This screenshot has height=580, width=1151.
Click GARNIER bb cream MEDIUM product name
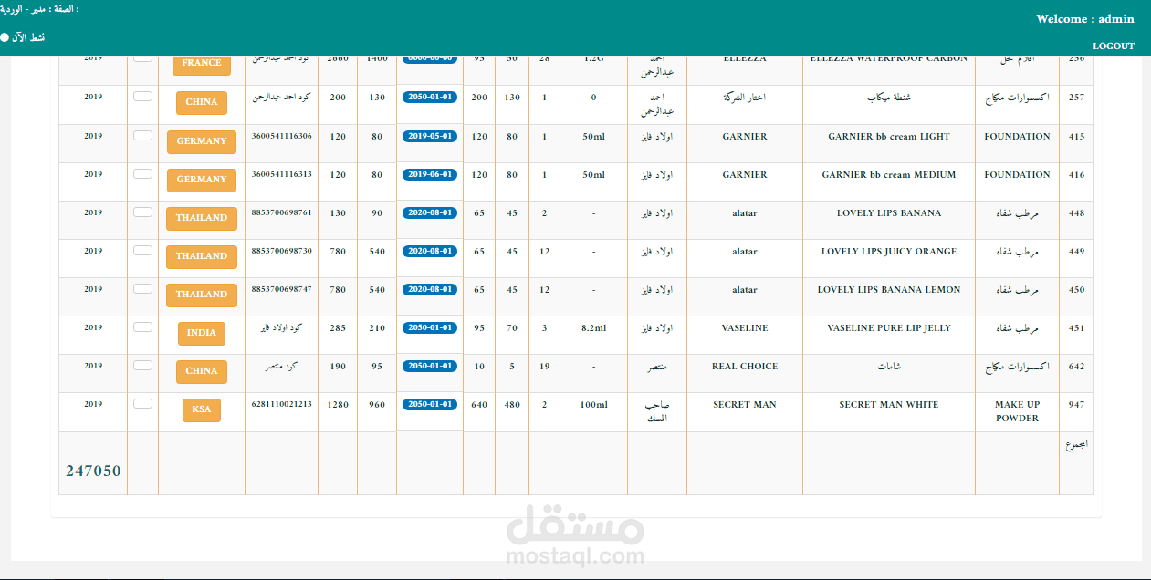(x=889, y=175)
